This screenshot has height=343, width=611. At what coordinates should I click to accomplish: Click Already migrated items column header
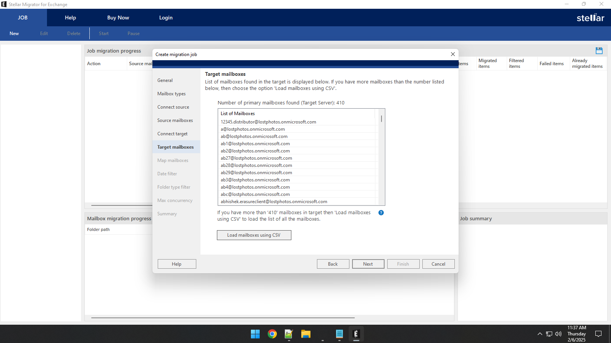pyautogui.click(x=588, y=64)
